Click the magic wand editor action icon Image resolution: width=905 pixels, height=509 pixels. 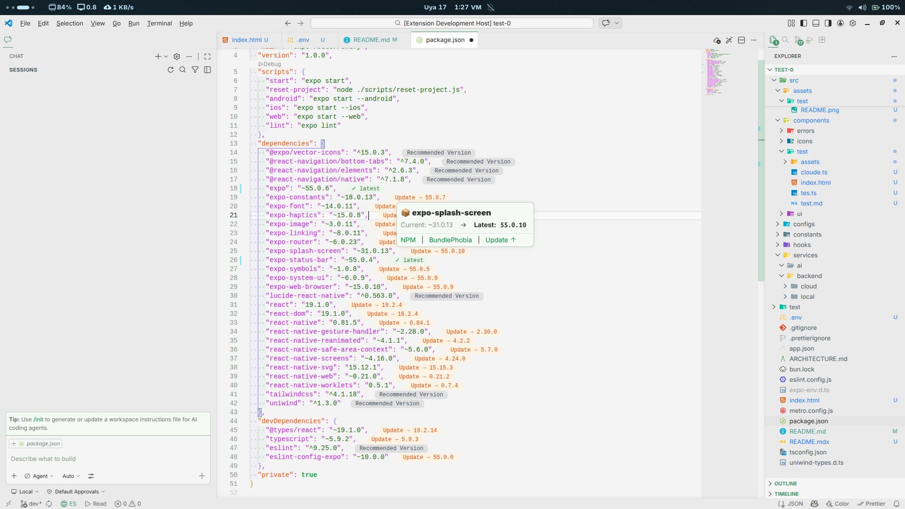pyautogui.click(x=729, y=40)
